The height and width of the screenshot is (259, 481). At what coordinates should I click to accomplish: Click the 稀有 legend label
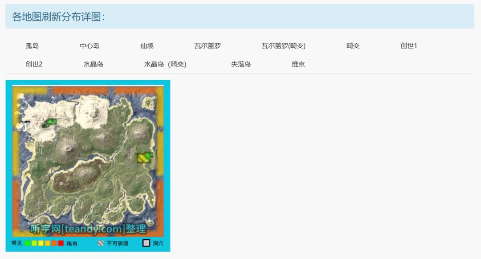[72, 243]
